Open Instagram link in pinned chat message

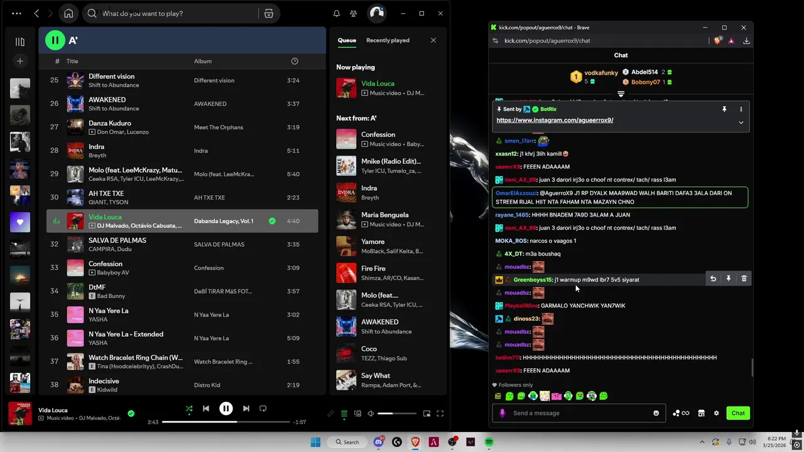pos(555,120)
